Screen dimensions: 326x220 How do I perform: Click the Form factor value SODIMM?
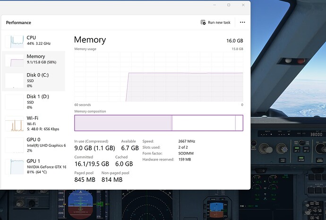[x=186, y=153]
